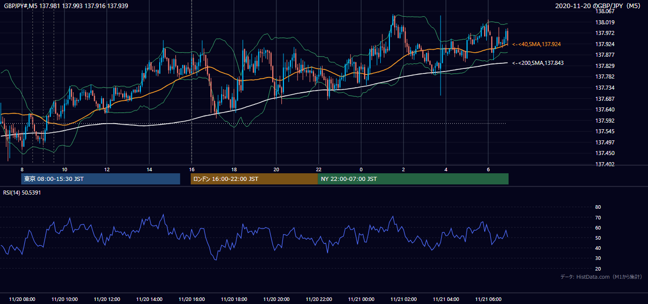Image resolution: width=648 pixels, height=304 pixels.
Task: Click price scale value 137.592
Action: 604,121
